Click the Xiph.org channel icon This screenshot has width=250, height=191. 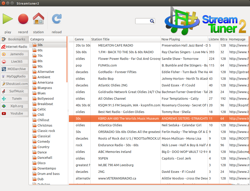(x=4, y=106)
